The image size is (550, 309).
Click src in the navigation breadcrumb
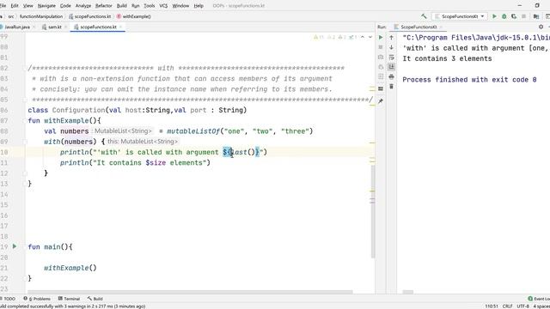pyautogui.click(x=11, y=16)
